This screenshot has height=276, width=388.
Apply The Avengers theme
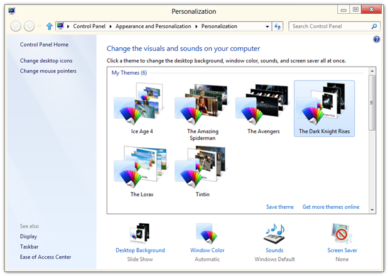point(263,109)
